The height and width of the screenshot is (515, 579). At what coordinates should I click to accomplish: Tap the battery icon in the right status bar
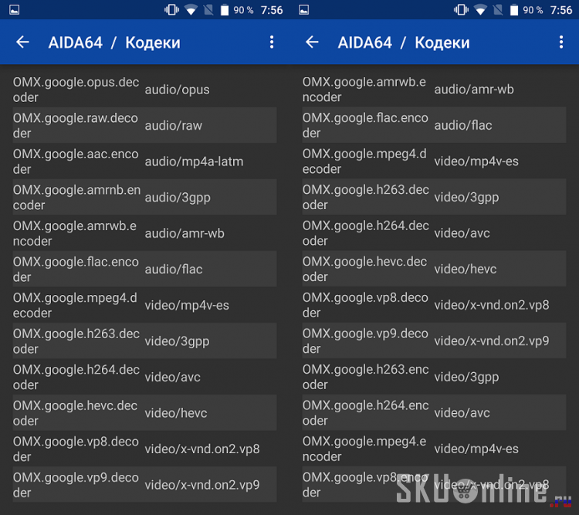[514, 9]
